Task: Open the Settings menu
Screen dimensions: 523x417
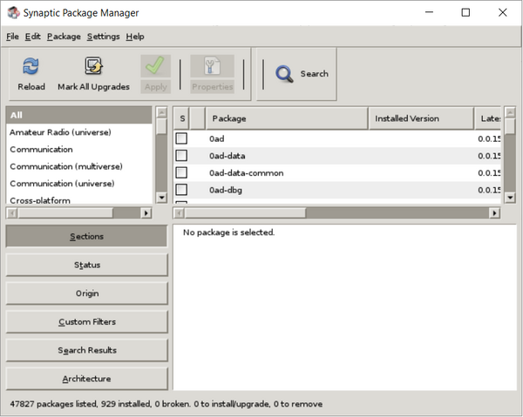Action: click(x=103, y=37)
